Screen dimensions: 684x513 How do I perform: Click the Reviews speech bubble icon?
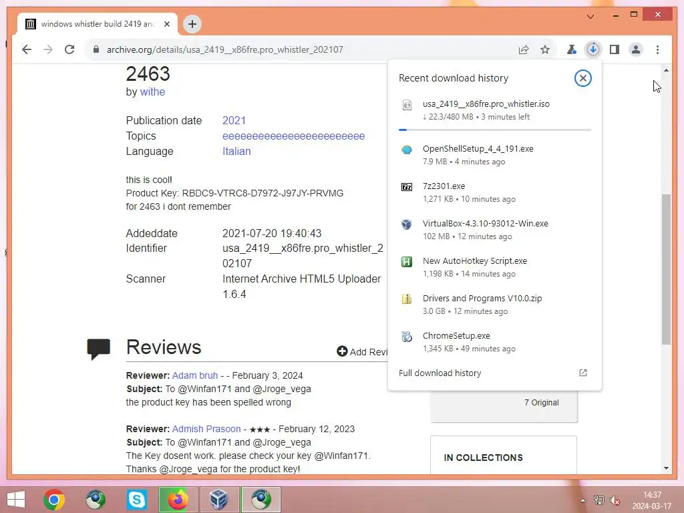coord(99,349)
